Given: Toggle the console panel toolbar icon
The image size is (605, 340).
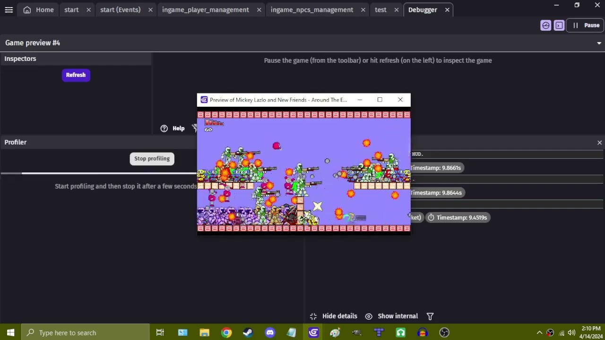Looking at the screenshot, I should [559, 25].
